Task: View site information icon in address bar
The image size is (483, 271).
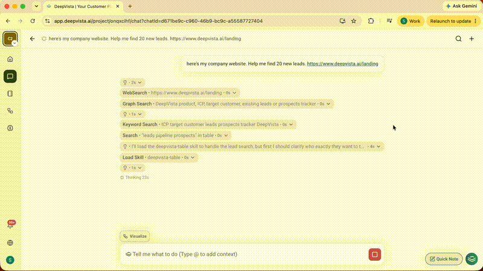Action: click(48, 21)
